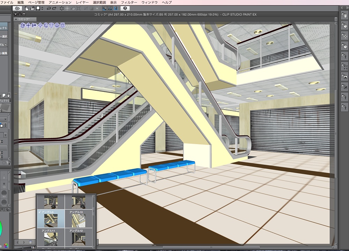Click the save disk icon in toolbar

pyautogui.click(x=38, y=8)
